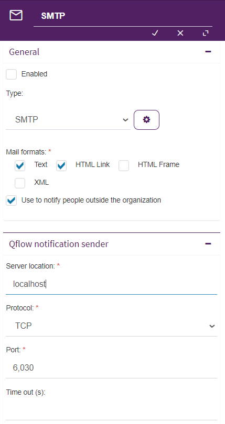Click the Server location input field
The height and width of the screenshot is (424, 225).
pyautogui.click(x=111, y=284)
